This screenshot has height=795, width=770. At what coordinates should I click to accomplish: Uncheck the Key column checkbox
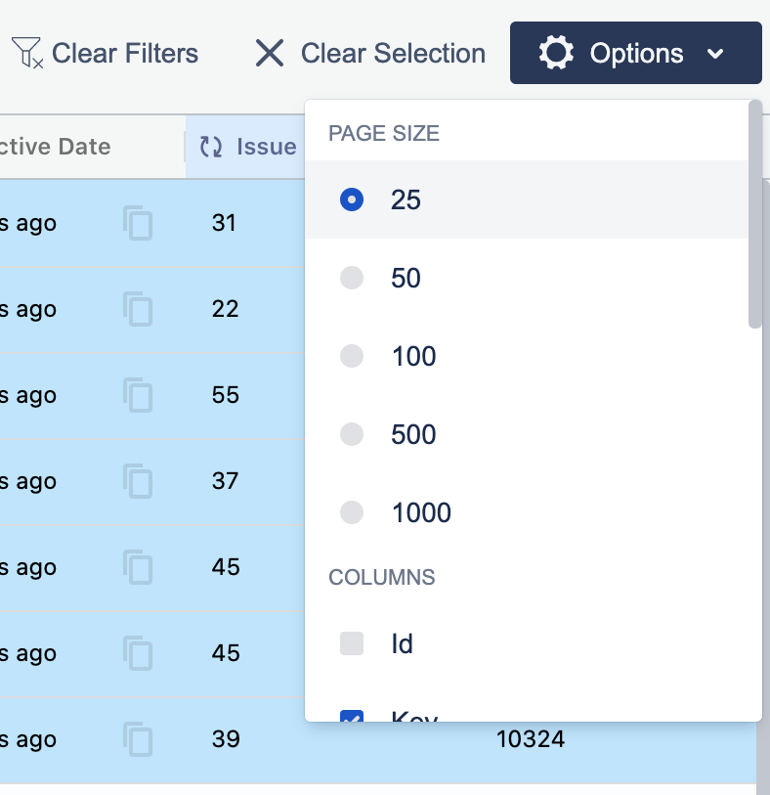tap(352, 717)
